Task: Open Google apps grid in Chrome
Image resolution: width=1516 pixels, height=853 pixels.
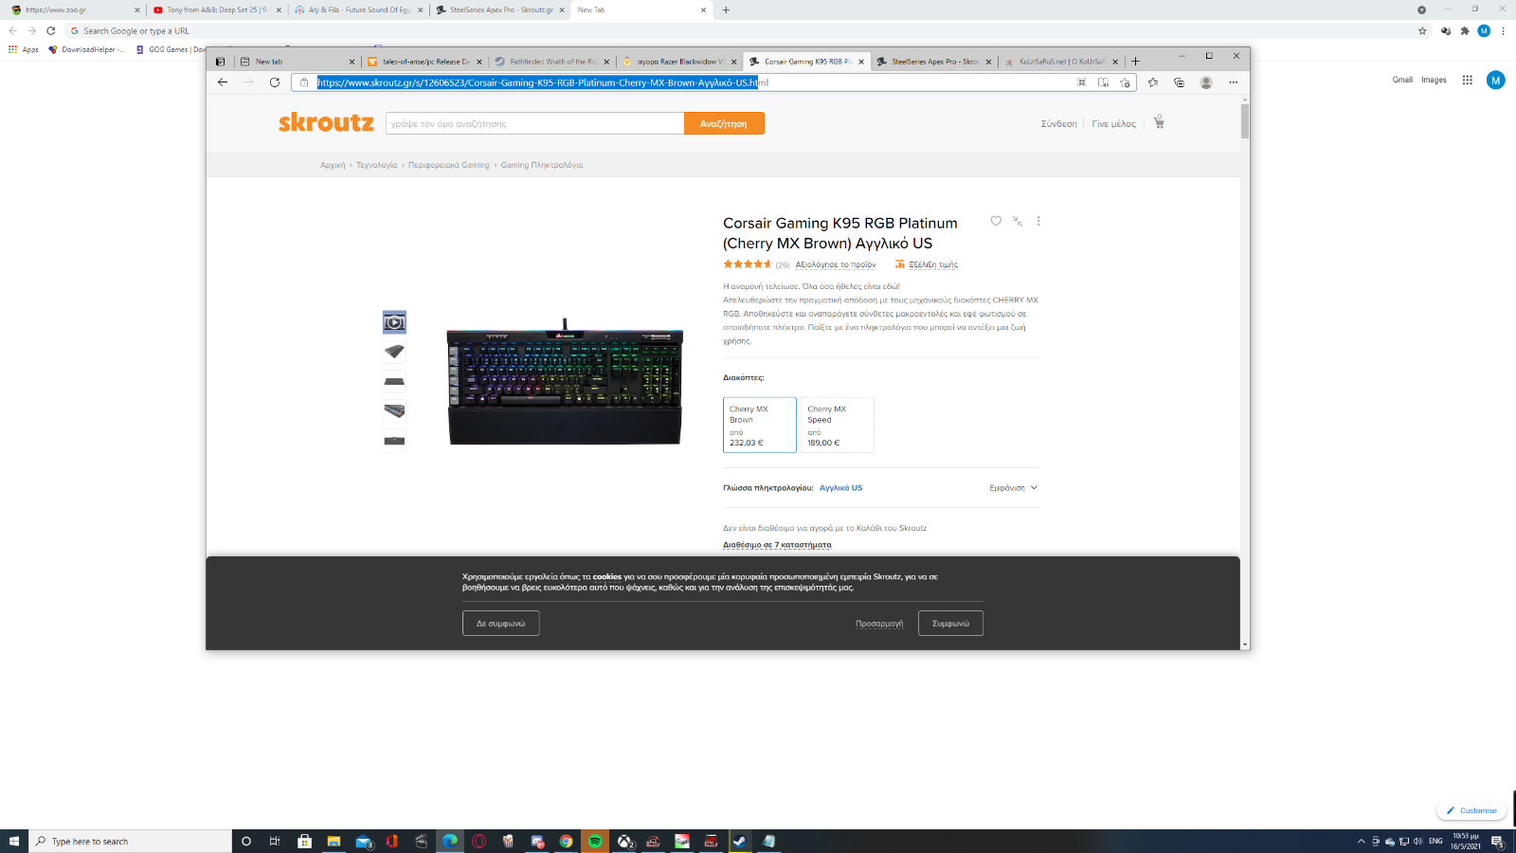Action: 1467,80
